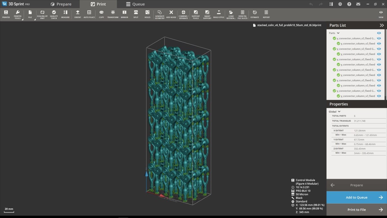The height and width of the screenshot is (218, 387).
Task: Click Combine / Separate tool
Action: [184, 14]
